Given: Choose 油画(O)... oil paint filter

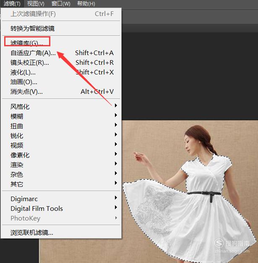Looking at the screenshot, I should click(x=61, y=82).
